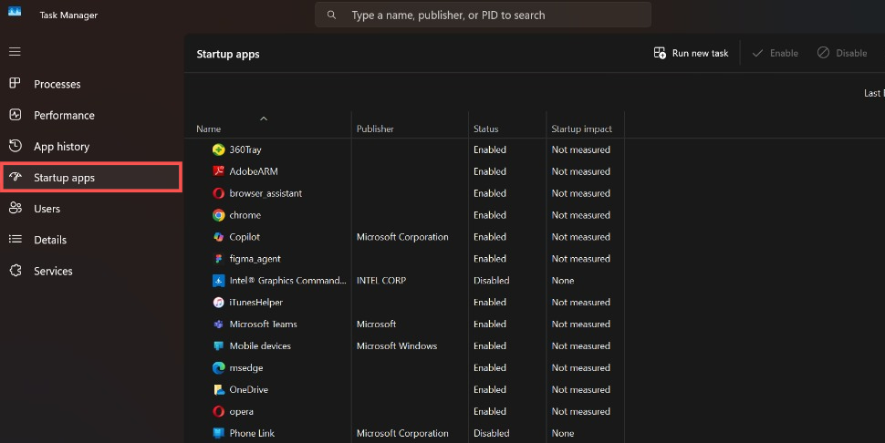The height and width of the screenshot is (443, 885).
Task: Switch to the Performance page
Action: [91, 115]
